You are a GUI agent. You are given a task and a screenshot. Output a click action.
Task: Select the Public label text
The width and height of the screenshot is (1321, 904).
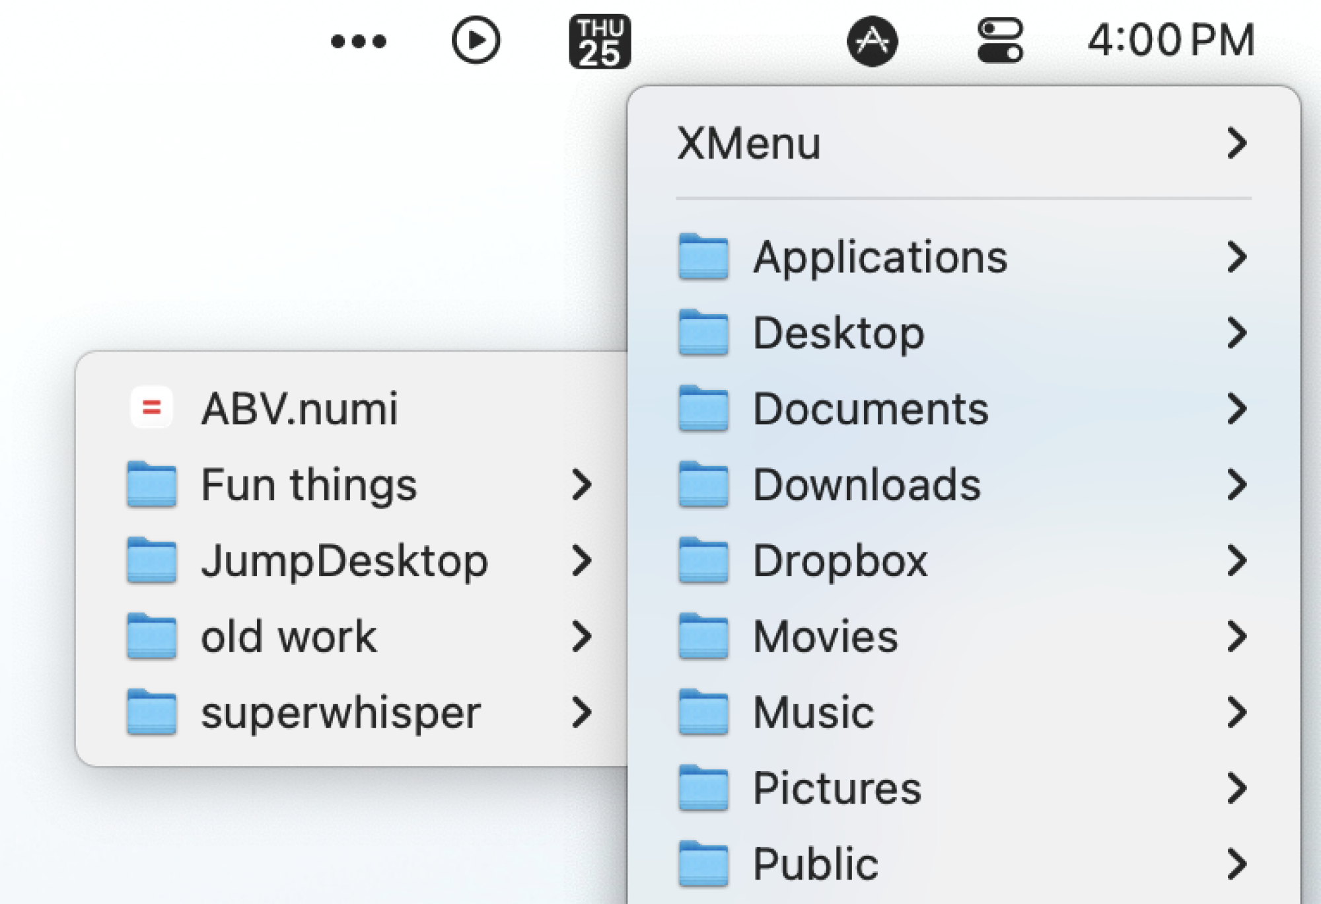click(816, 864)
